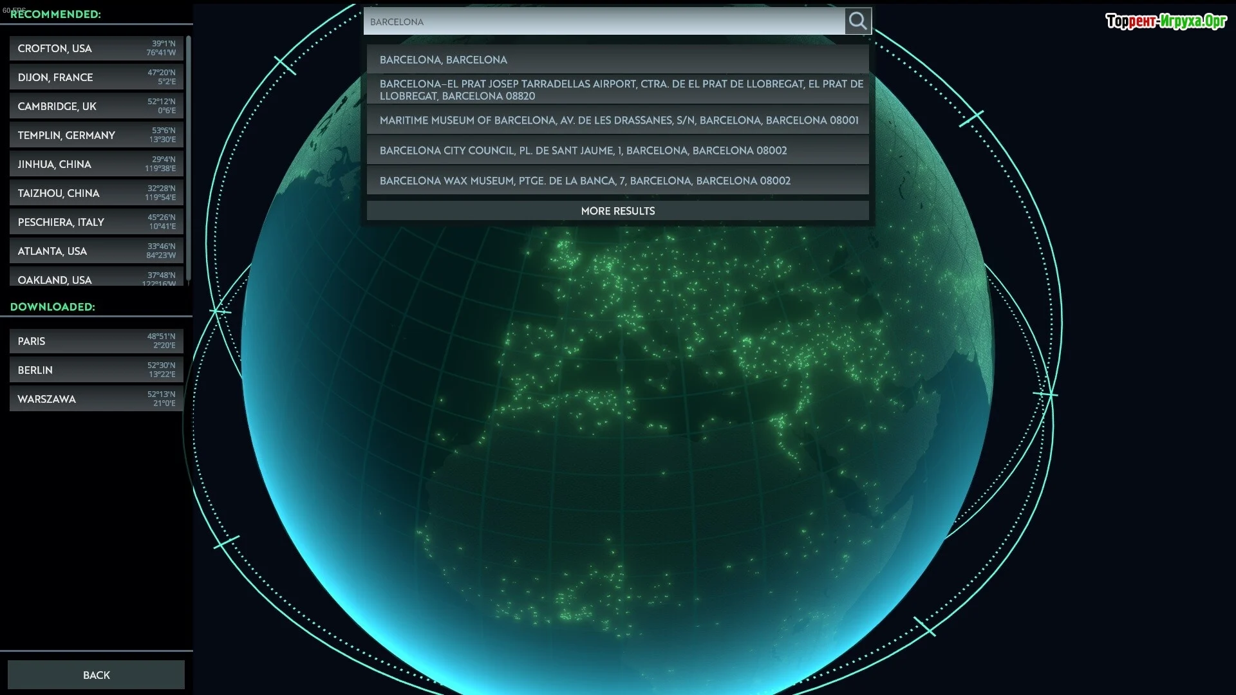Open the downloaded Warszawa map
The image size is (1236, 695).
pos(97,400)
